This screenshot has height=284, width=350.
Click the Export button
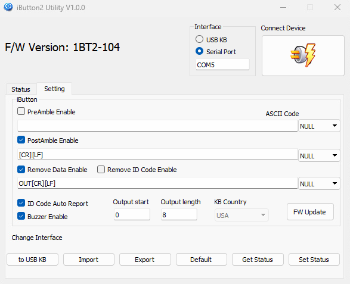click(145, 260)
